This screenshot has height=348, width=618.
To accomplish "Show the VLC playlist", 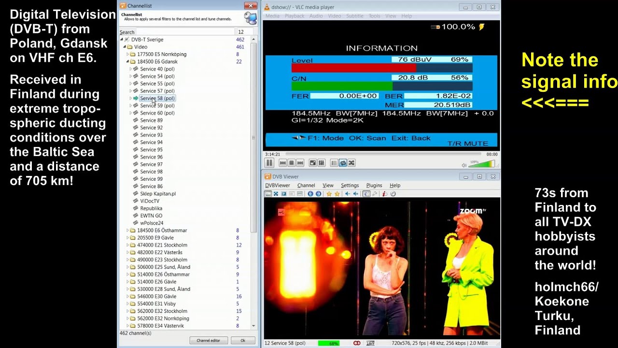I will coord(334,163).
